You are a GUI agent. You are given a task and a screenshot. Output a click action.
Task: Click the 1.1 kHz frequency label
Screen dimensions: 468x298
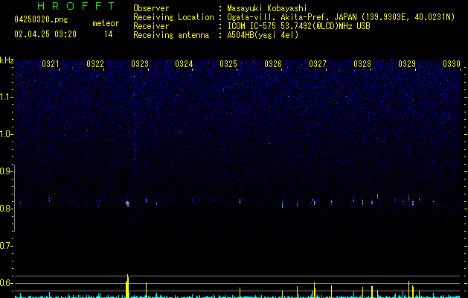(x=7, y=97)
